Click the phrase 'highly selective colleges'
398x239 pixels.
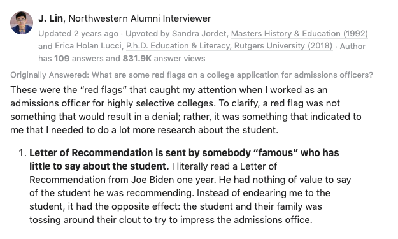click(162, 103)
